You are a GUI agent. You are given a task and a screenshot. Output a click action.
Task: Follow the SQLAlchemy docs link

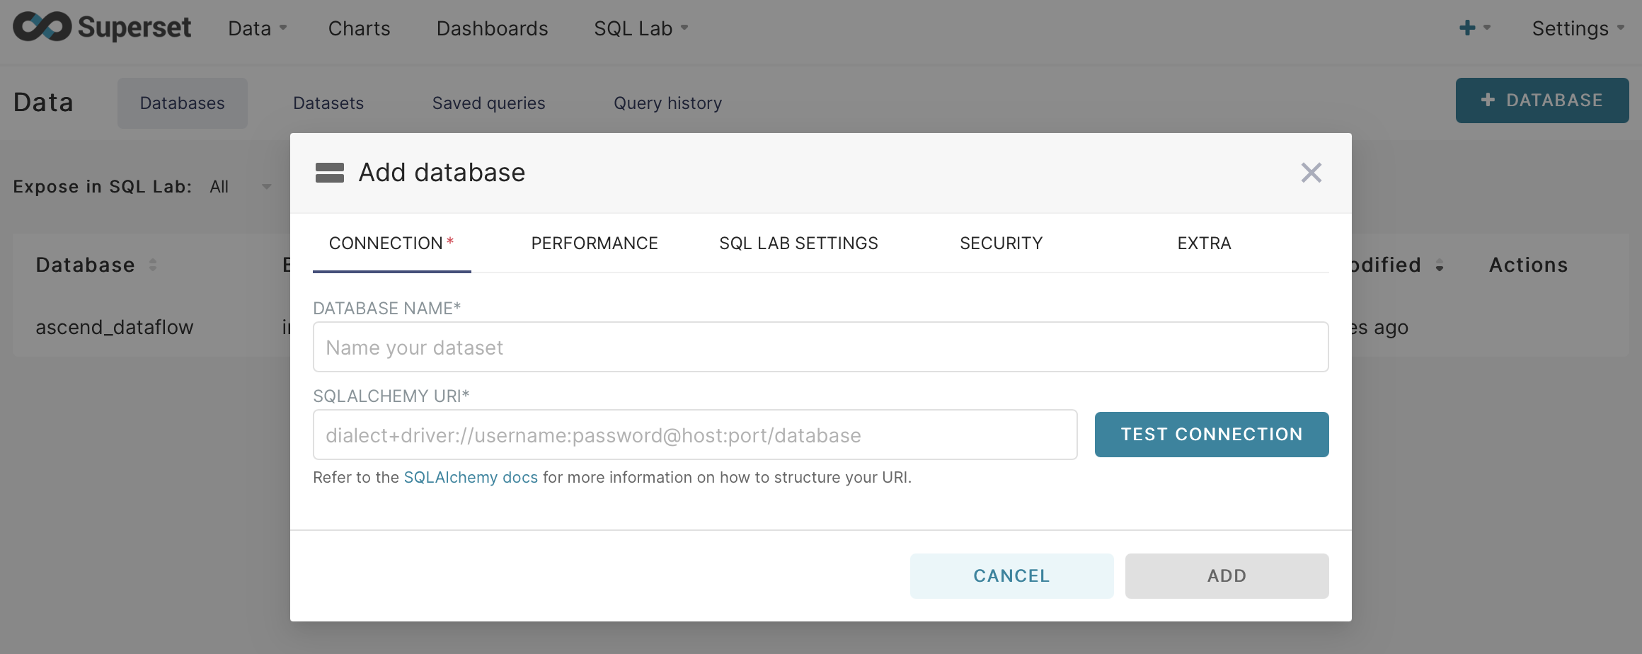pos(471,478)
